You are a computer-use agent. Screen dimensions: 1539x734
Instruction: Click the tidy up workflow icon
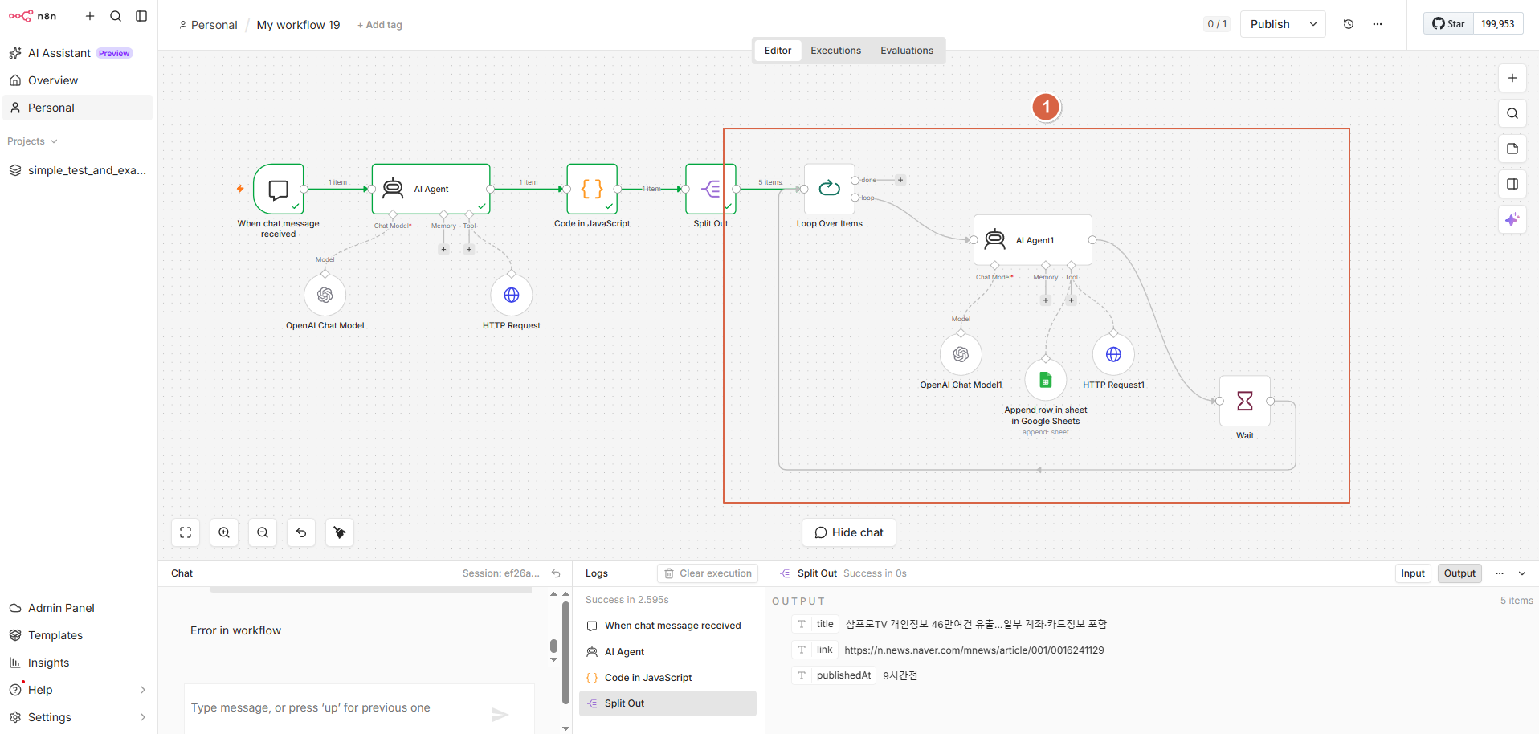point(340,532)
